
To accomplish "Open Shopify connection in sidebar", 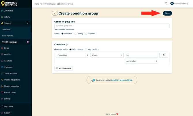I will coord(12,86).
